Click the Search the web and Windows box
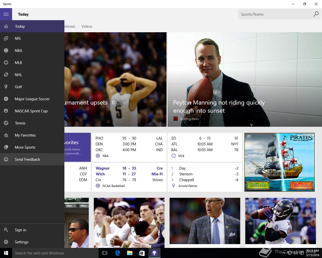Screen dimensions: 322x258 tap(55, 253)
